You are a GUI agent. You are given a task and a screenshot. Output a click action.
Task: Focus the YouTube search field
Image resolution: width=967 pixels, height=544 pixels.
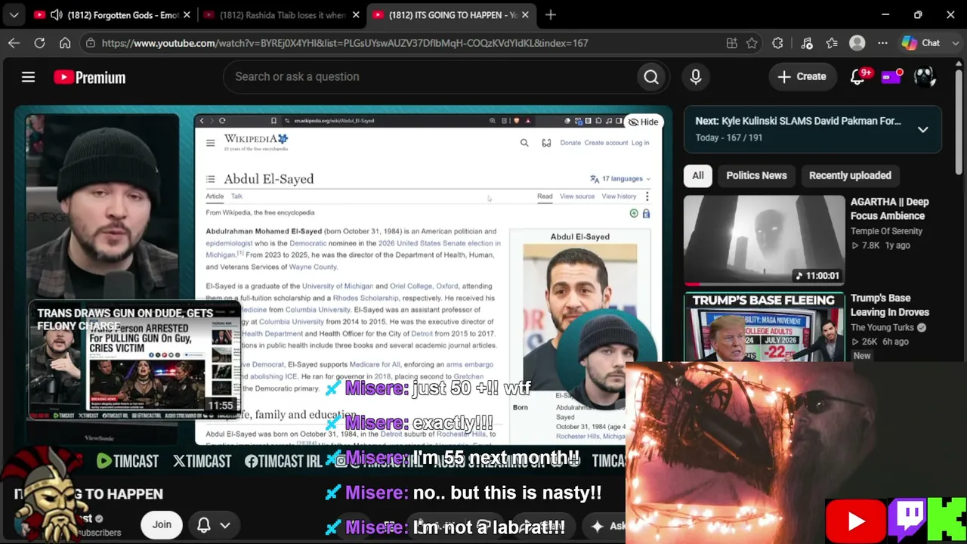pyautogui.click(x=430, y=76)
